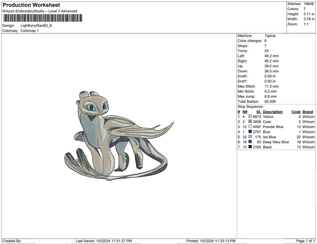Click the Width value '3.79 in'
317x244 pixels.
coord(309,19)
